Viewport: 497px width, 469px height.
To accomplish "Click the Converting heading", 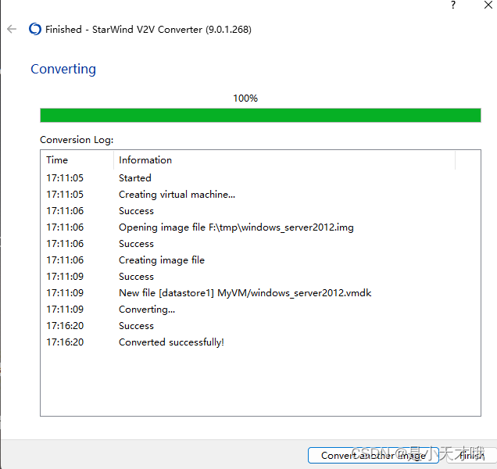I will click(x=63, y=69).
